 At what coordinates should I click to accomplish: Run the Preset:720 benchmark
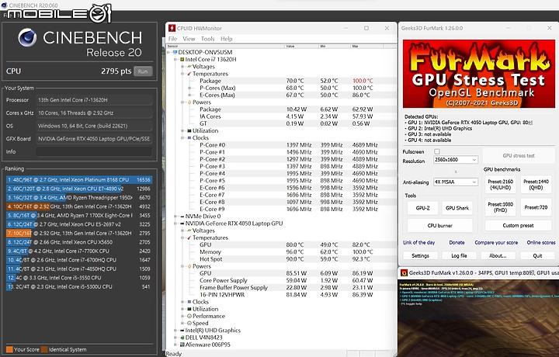coord(536,207)
